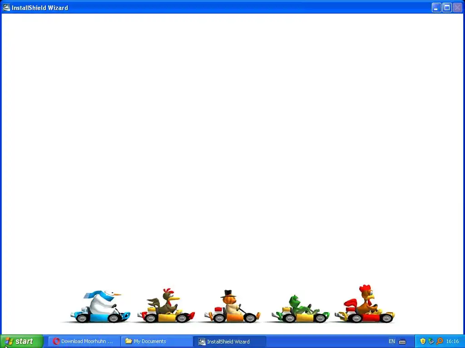This screenshot has width=465, height=348.
Task: Click the InstallShield Wizard title bar icon
Action: coord(6,7)
